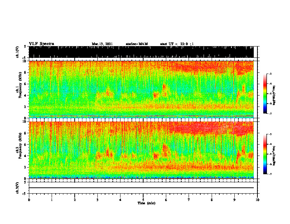Viewport: 290px width, 224px height.
Task: Click the "Time (min)" x-axis label
Action: [x=146, y=203]
